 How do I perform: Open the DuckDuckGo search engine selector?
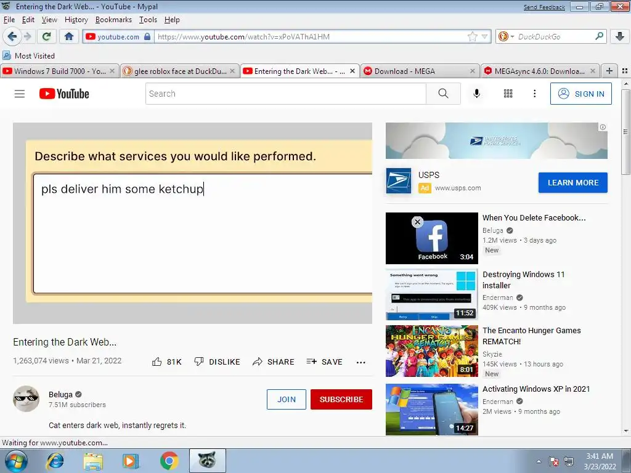pyautogui.click(x=505, y=36)
